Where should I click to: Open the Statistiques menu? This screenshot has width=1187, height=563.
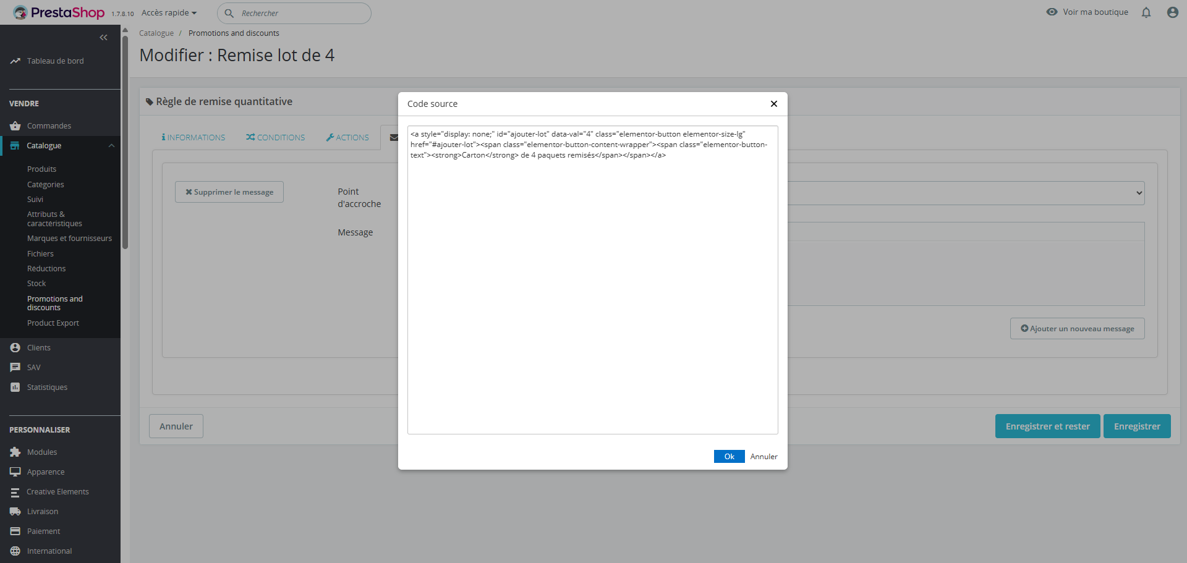(x=47, y=387)
